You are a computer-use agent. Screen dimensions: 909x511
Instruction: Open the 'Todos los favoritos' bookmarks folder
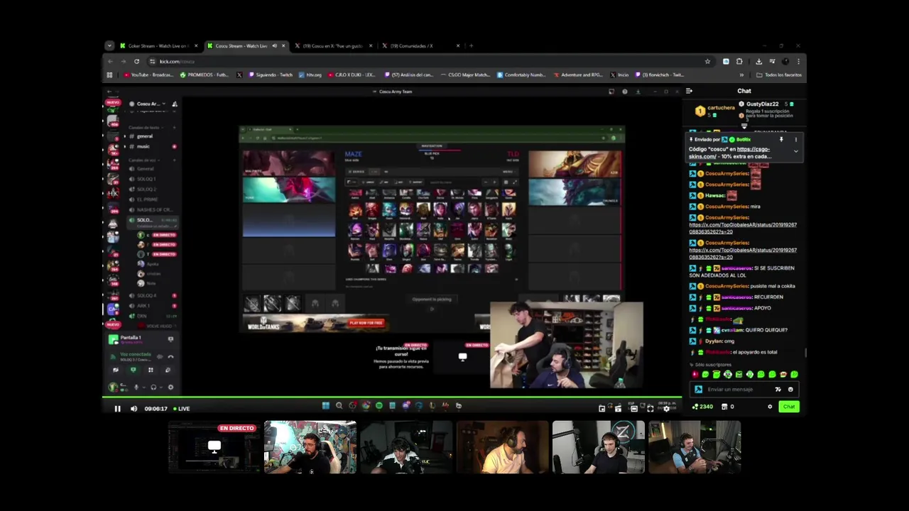point(779,75)
